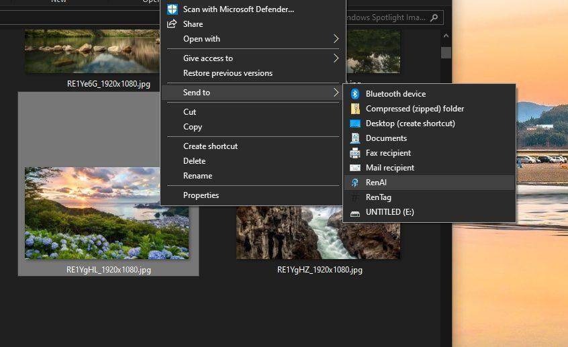Click the Bluetooth device icon

pyautogui.click(x=355, y=94)
